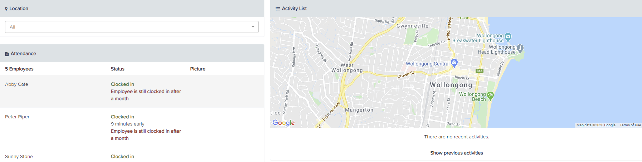Click Wollongong Head Lighthouse info marker
The width and height of the screenshot is (642, 162).
click(520, 48)
